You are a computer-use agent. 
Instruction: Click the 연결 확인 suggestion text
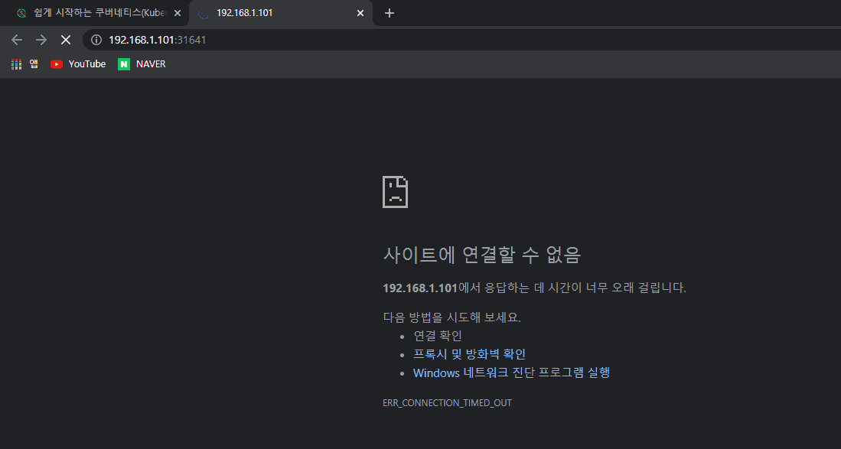pos(438,336)
